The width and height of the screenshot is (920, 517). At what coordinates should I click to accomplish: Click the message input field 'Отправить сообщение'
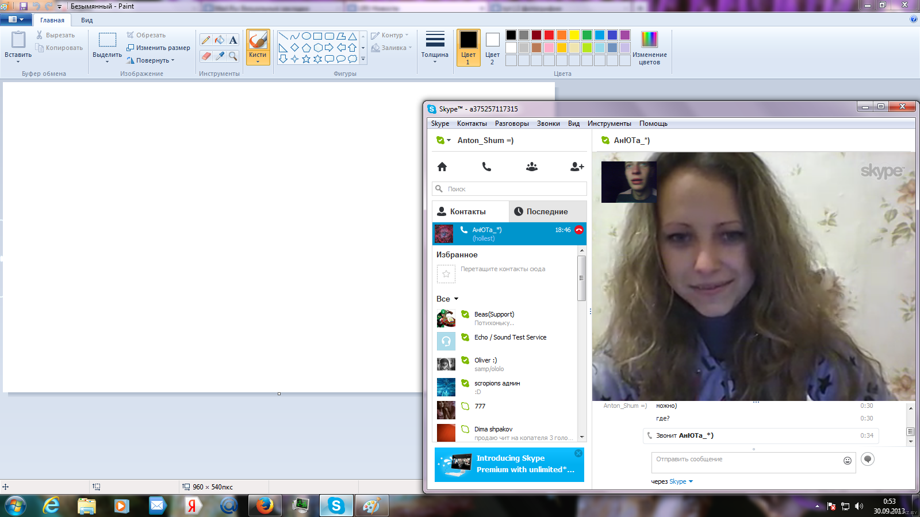pos(754,462)
